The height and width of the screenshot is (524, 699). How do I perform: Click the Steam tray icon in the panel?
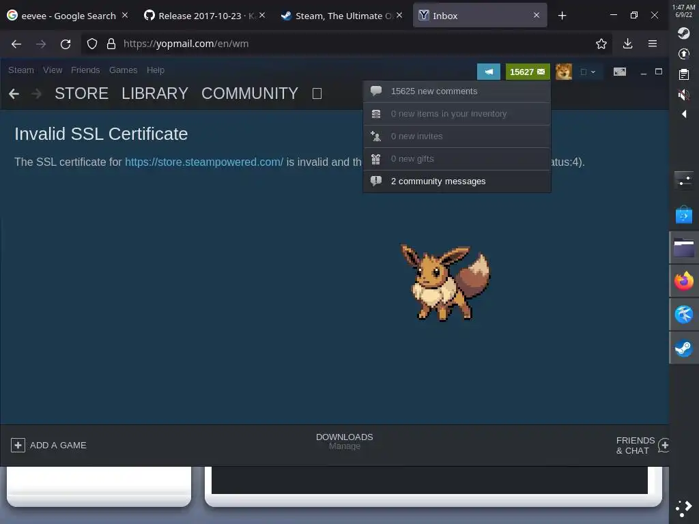click(684, 33)
